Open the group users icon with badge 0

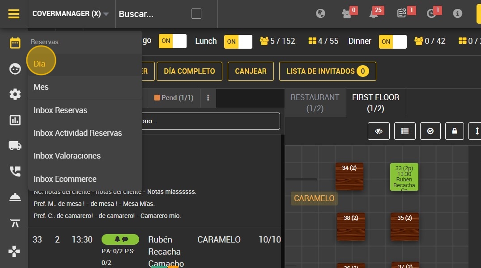(x=347, y=14)
